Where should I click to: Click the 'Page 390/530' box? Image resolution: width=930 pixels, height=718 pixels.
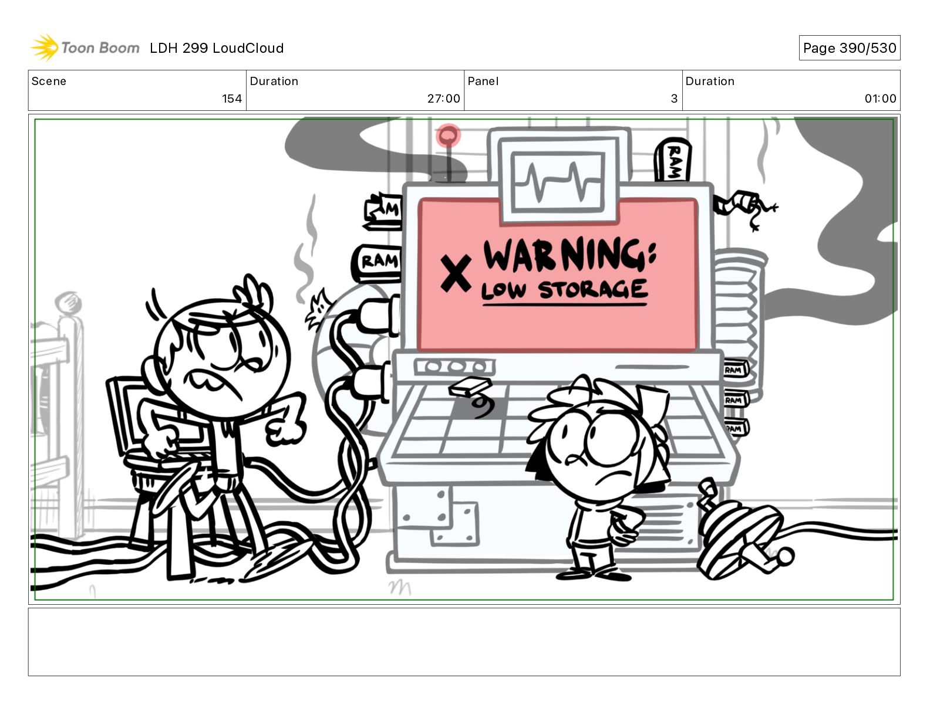(x=849, y=48)
